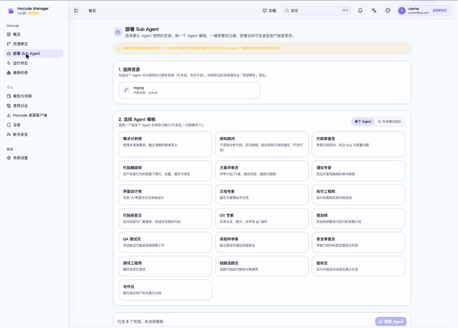Click the 账号安全 key icon
The image size is (458, 328).
[x=9, y=134]
